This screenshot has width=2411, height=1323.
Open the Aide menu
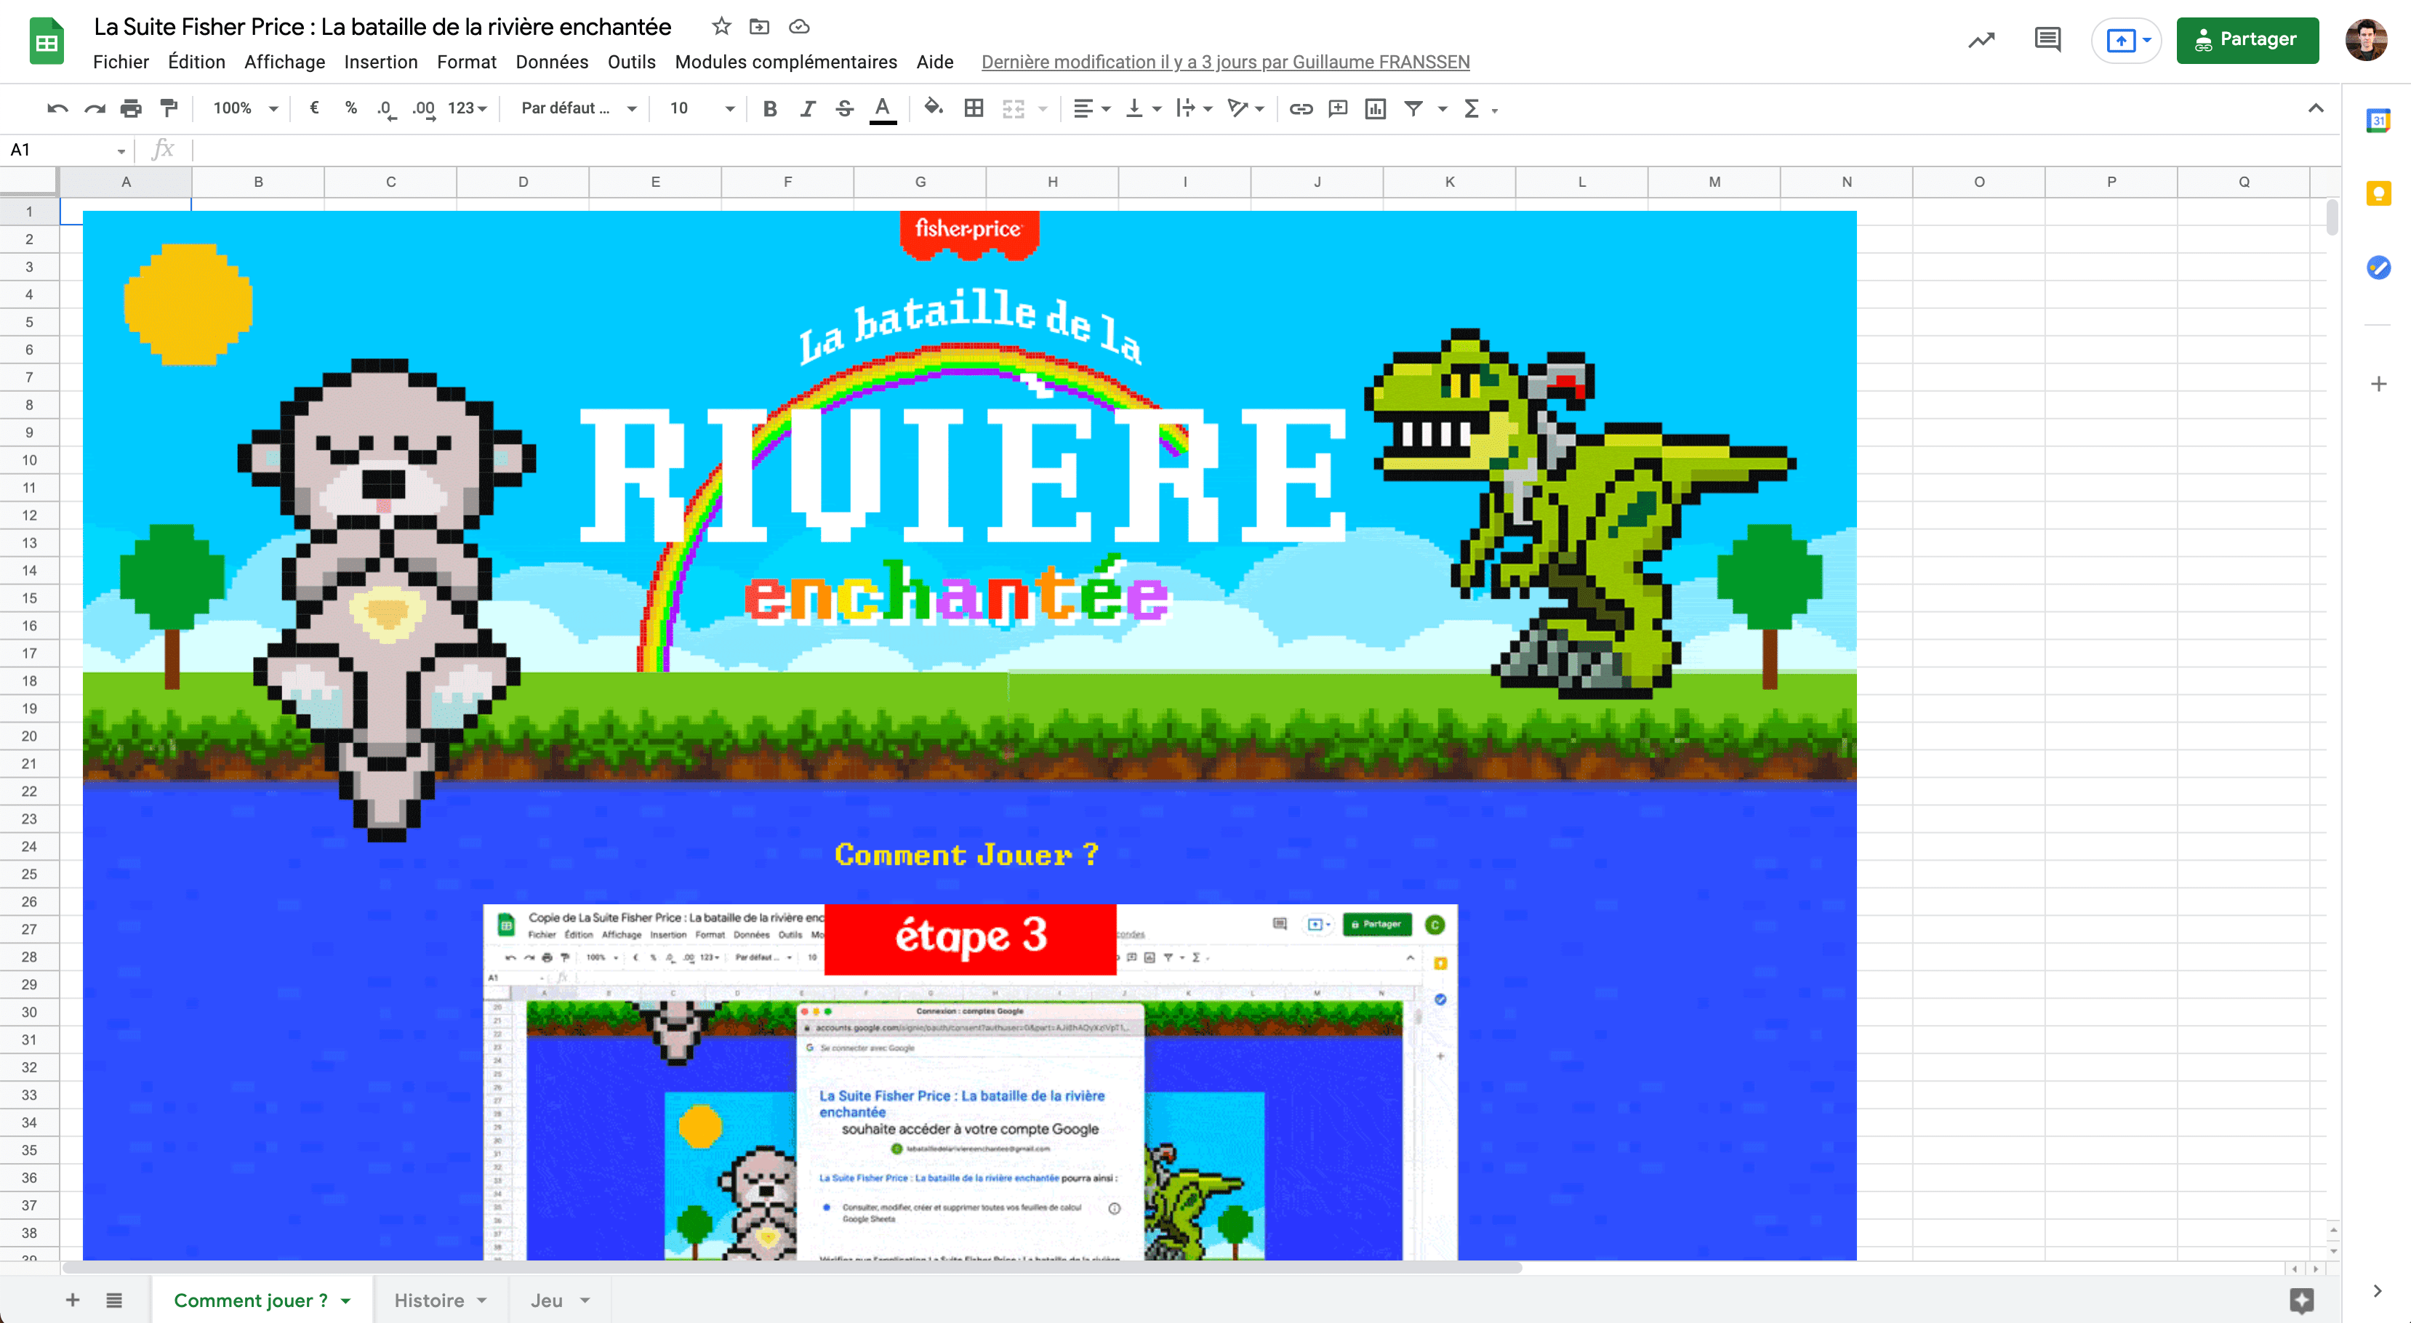[x=935, y=62]
